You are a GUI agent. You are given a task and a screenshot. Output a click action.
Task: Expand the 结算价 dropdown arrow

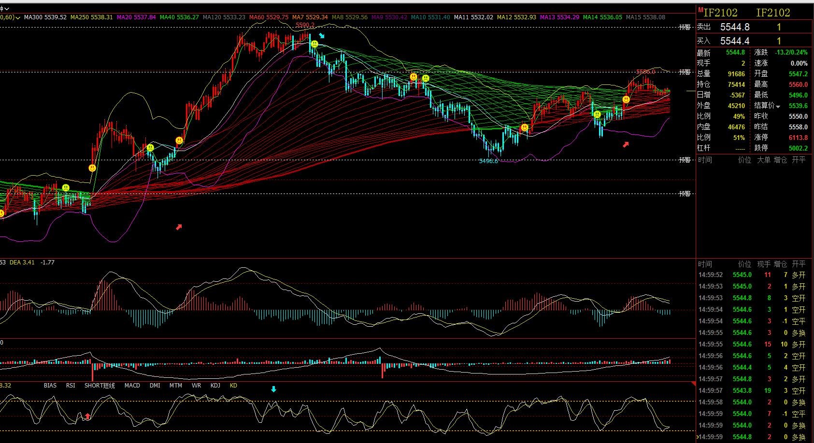[778, 106]
